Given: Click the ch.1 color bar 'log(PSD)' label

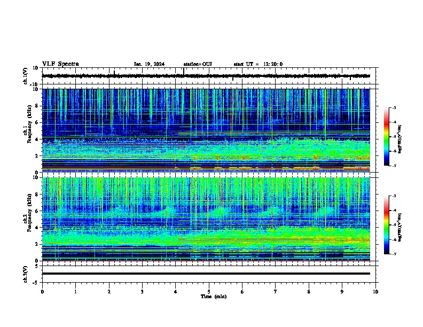Looking at the screenshot, I should 400,139.
